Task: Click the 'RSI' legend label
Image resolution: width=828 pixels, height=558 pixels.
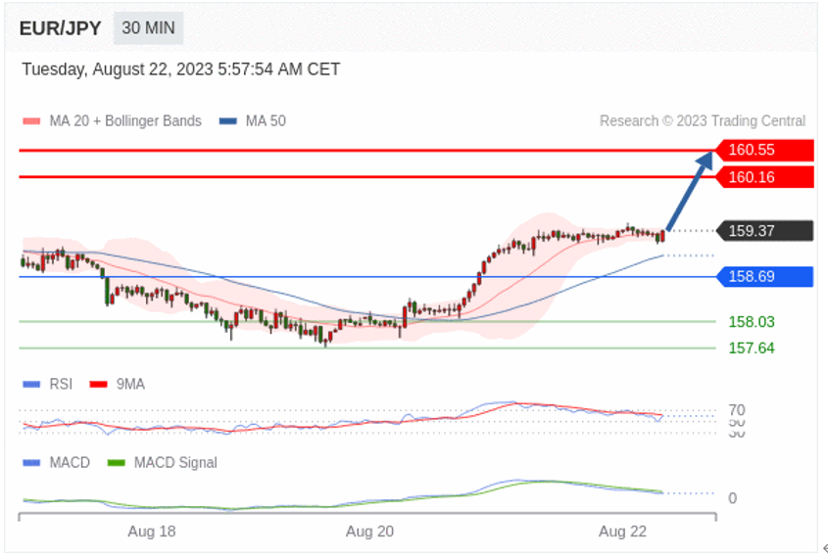Action: coord(61,384)
